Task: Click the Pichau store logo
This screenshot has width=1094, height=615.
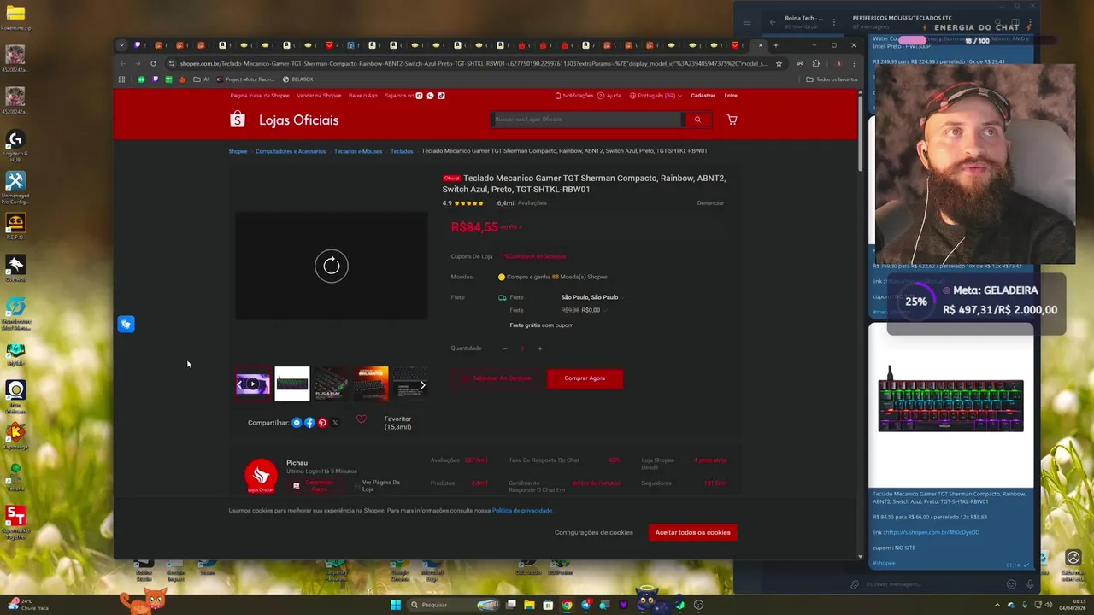Action: pos(261,477)
